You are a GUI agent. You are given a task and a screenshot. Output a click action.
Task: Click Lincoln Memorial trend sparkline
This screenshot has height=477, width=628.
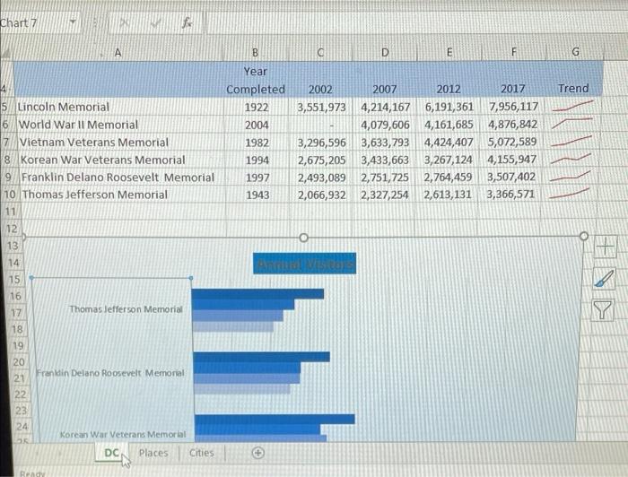pos(572,106)
